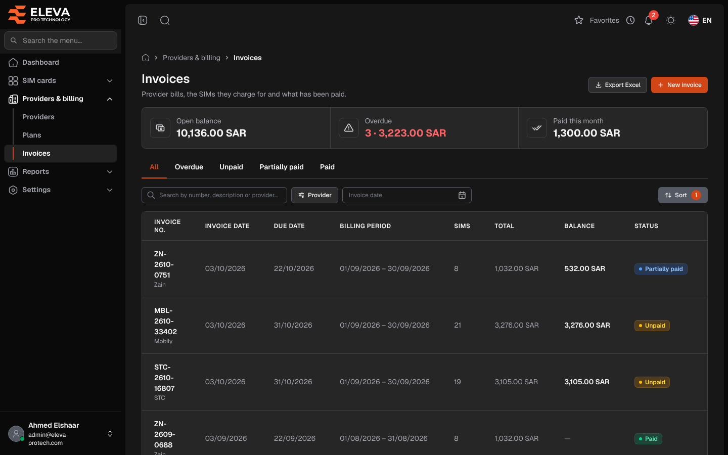Select Invoices in the sidebar
Image resolution: width=728 pixels, height=455 pixels.
point(61,153)
